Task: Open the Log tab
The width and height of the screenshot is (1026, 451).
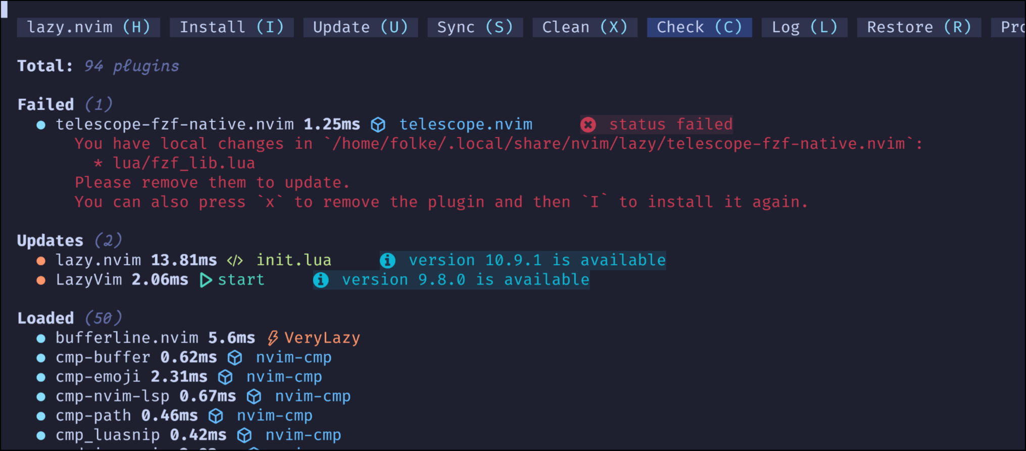Action: [x=804, y=27]
